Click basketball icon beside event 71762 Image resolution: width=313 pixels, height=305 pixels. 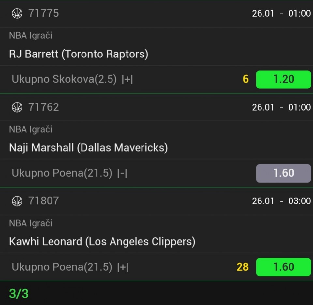click(x=17, y=107)
